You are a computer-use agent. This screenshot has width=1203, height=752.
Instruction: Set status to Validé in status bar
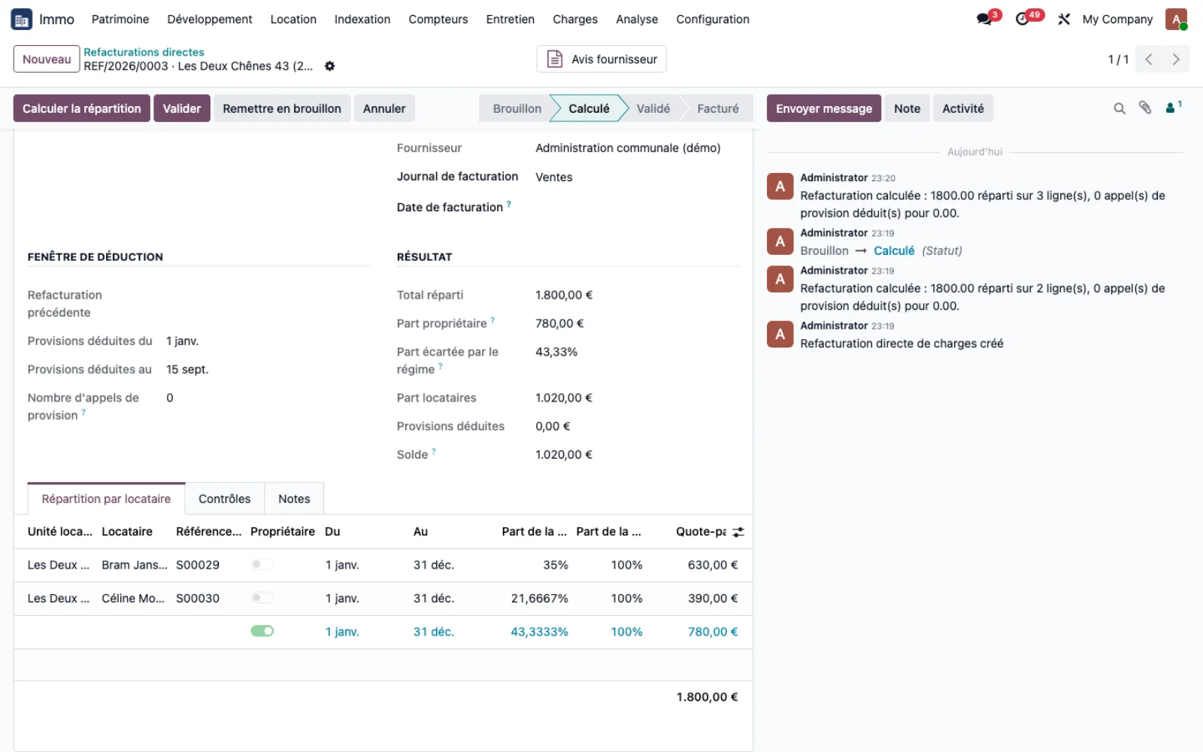click(x=653, y=108)
